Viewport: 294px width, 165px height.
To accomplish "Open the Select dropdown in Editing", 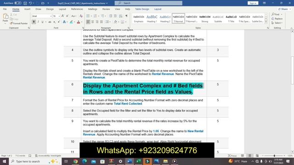I will 277,23.
